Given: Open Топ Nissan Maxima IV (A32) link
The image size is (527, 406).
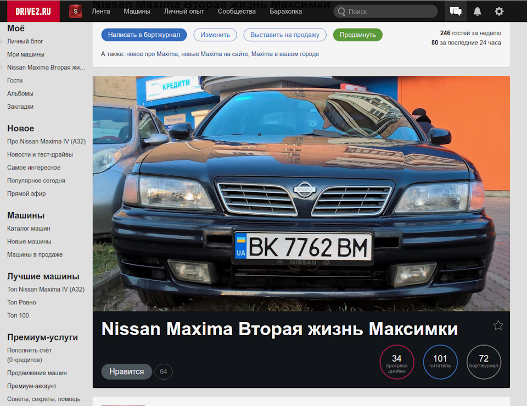Looking at the screenshot, I should [46, 290].
